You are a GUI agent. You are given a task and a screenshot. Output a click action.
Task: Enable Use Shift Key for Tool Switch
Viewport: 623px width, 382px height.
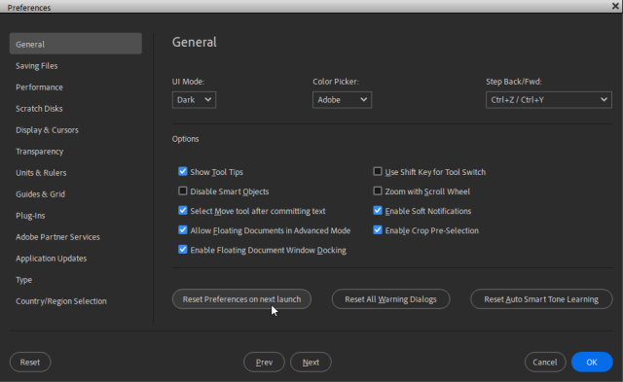point(378,171)
